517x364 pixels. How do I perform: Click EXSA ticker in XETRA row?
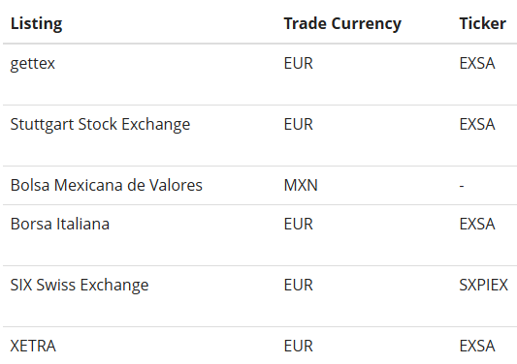tap(477, 346)
